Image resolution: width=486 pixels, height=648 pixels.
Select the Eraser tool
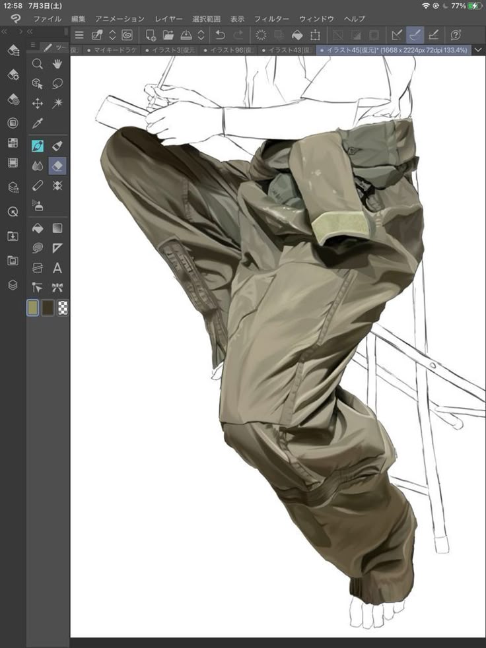pyautogui.click(x=57, y=166)
